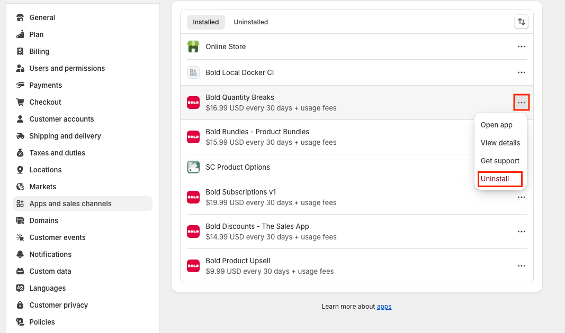Click the Policies document icon

(x=20, y=321)
